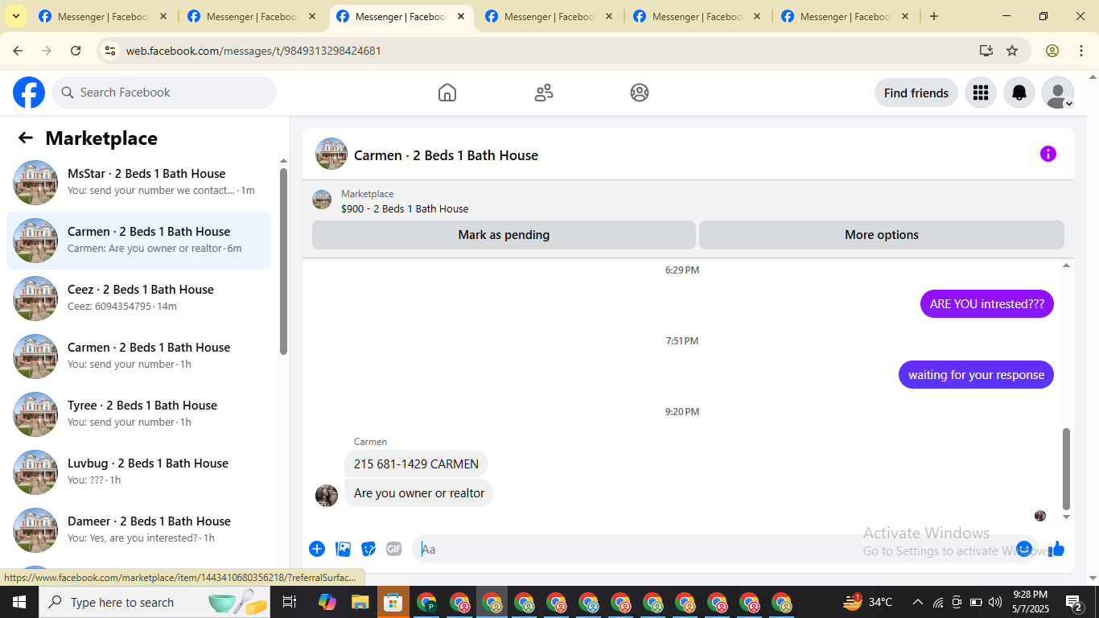The image size is (1099, 618).
Task: Open File Explorer from taskbar
Action: [361, 602]
